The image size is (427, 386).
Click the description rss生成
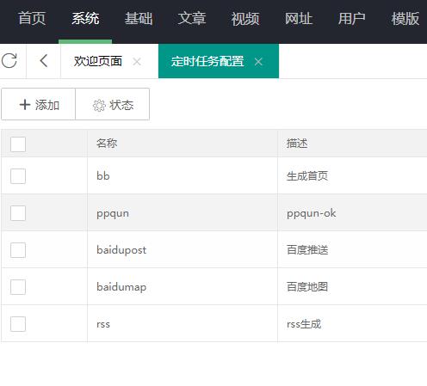(x=304, y=324)
